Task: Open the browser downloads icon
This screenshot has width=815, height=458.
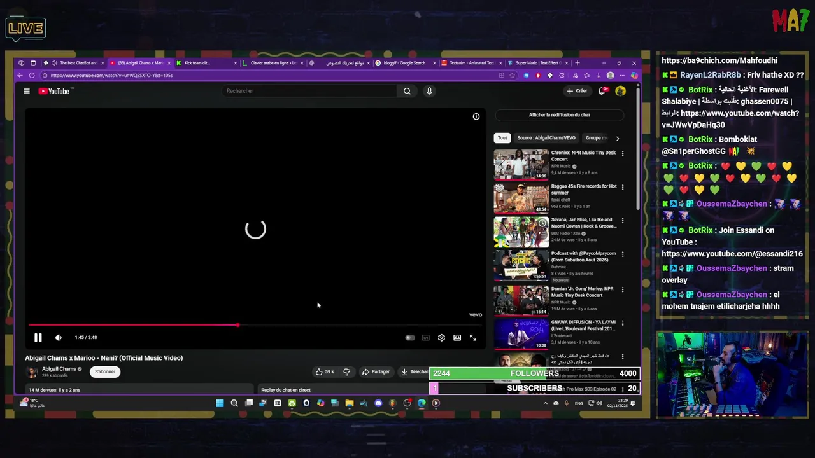Action: [x=598, y=75]
